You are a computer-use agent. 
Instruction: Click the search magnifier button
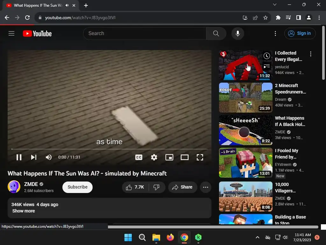[216, 33]
